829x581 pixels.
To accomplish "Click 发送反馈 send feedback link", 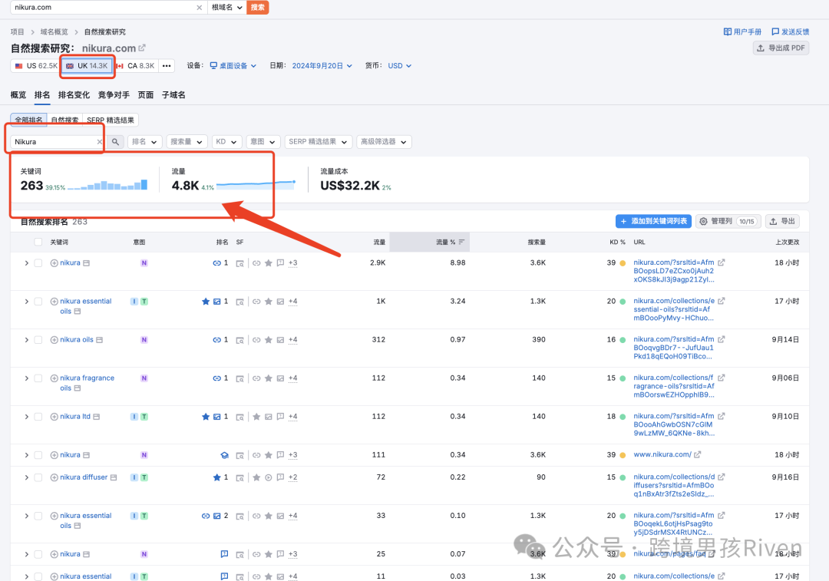I will tap(791, 31).
